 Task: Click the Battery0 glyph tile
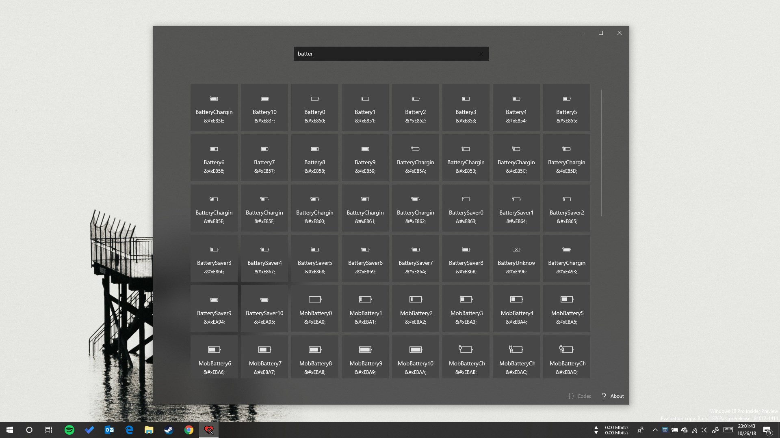[x=314, y=107]
